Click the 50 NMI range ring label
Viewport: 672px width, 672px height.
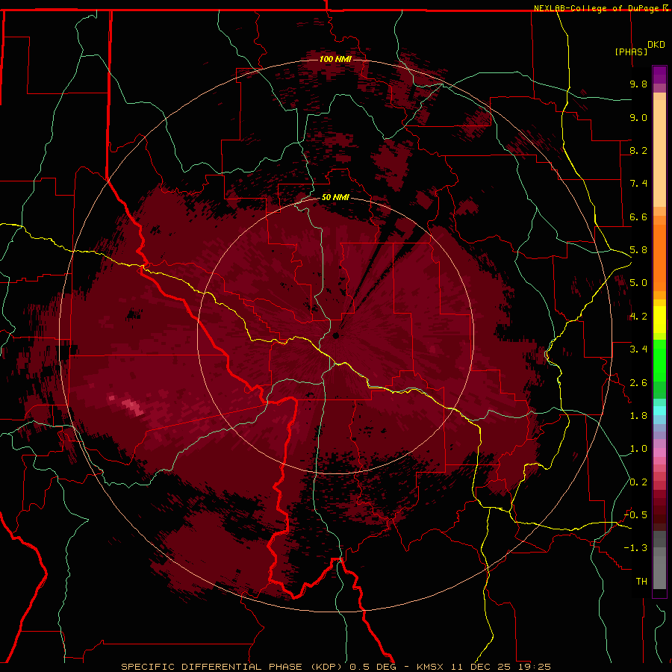pyautogui.click(x=335, y=197)
